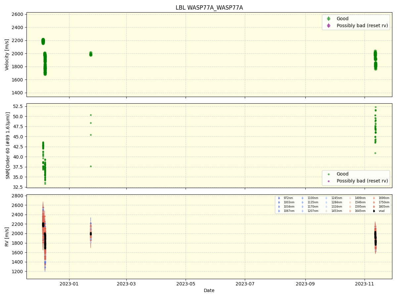Viewport: 397px width, 298px height.
Task: Select the 2023-03 date tick label
Action: coord(126,283)
